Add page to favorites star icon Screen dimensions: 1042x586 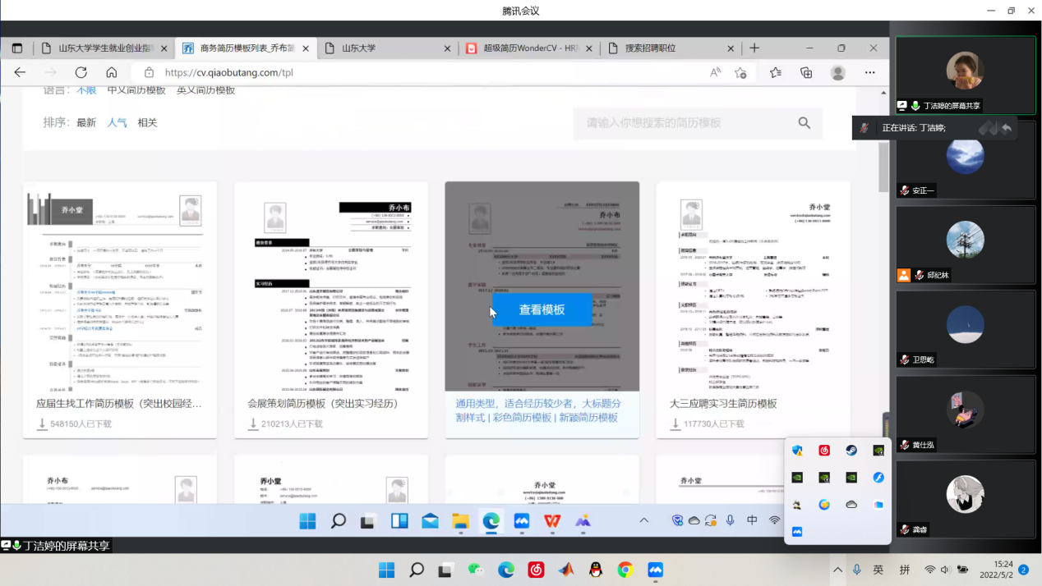740,72
